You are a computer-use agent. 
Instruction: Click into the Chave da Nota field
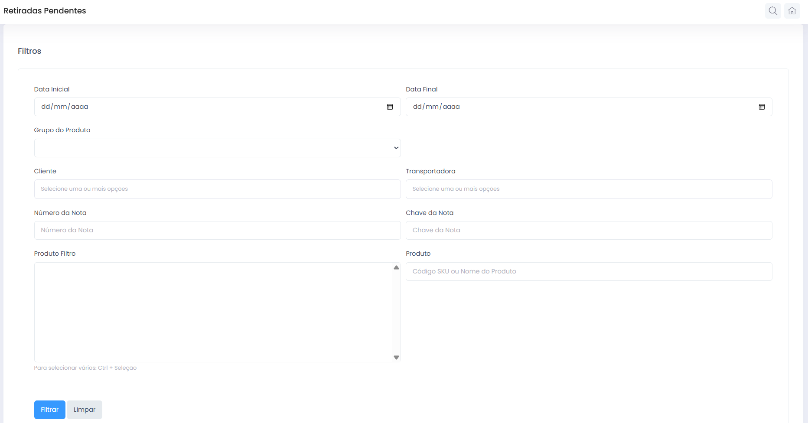pyautogui.click(x=589, y=230)
